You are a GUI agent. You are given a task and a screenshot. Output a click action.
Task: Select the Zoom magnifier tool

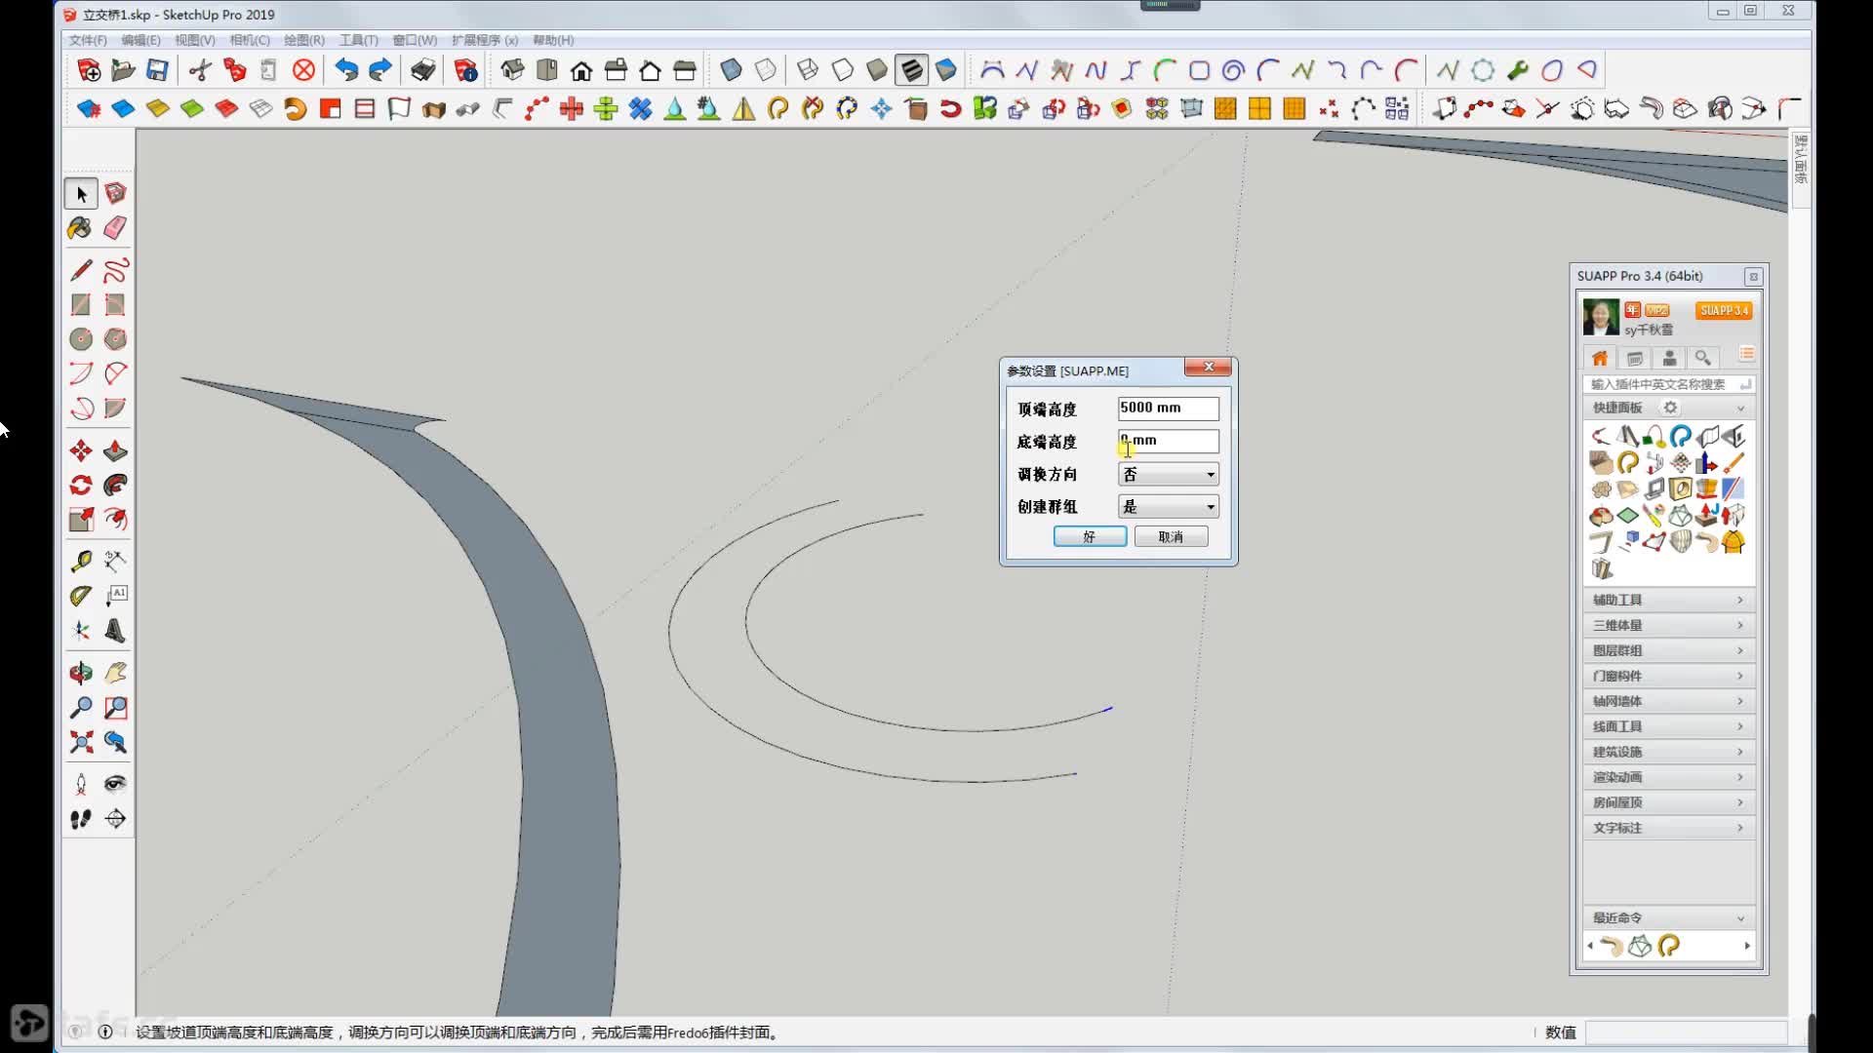tap(81, 707)
